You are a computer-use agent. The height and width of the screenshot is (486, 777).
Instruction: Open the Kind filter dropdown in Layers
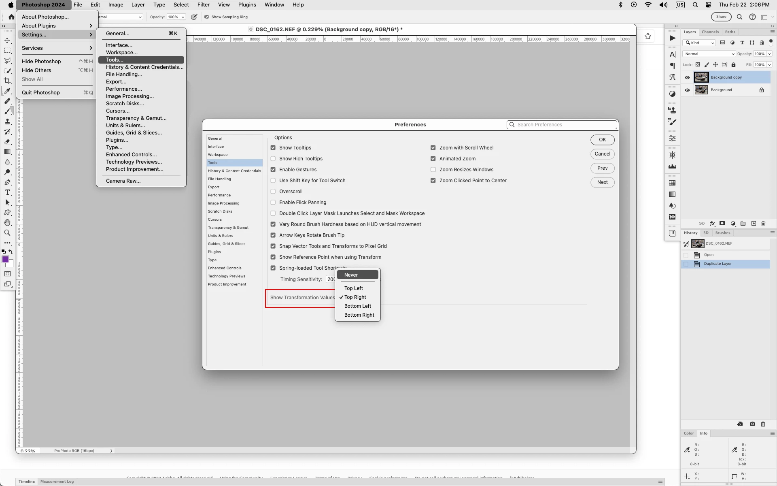pyautogui.click(x=699, y=43)
